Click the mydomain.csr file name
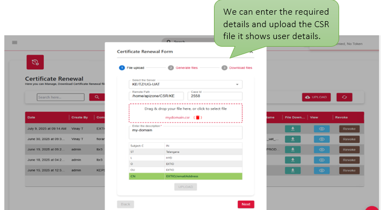 point(178,118)
